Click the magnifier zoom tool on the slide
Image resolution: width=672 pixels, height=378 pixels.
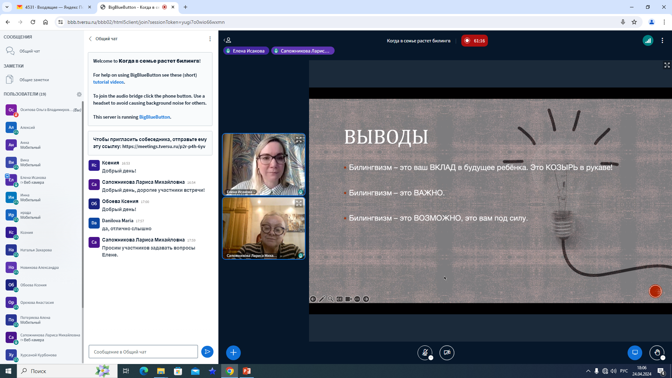point(331,299)
